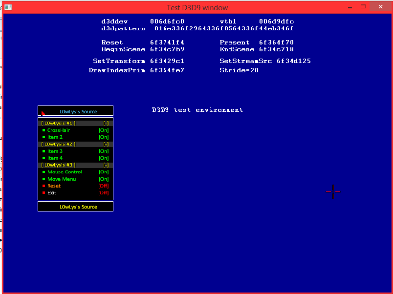Image resolution: width=393 pixels, height=294 pixels.
Task: Toggle Item 3 [On] state
Action: [104, 151]
